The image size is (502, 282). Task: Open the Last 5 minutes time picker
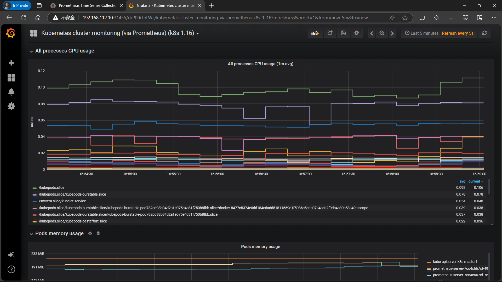click(421, 33)
